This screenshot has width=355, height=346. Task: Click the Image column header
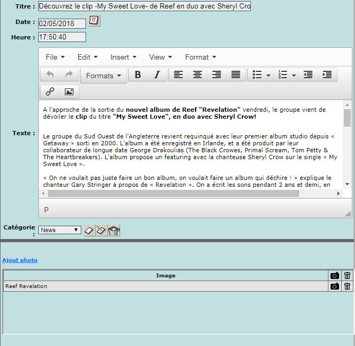pyautogui.click(x=166, y=276)
